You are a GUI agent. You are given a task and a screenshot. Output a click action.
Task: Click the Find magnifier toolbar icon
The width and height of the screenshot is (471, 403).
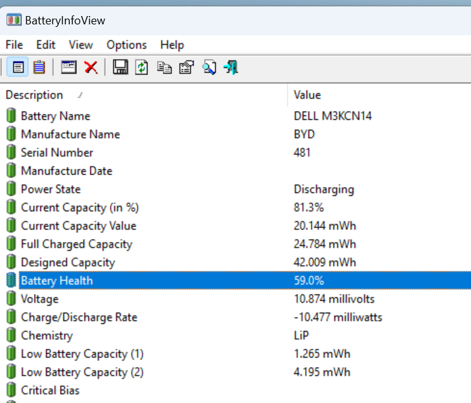tap(209, 67)
